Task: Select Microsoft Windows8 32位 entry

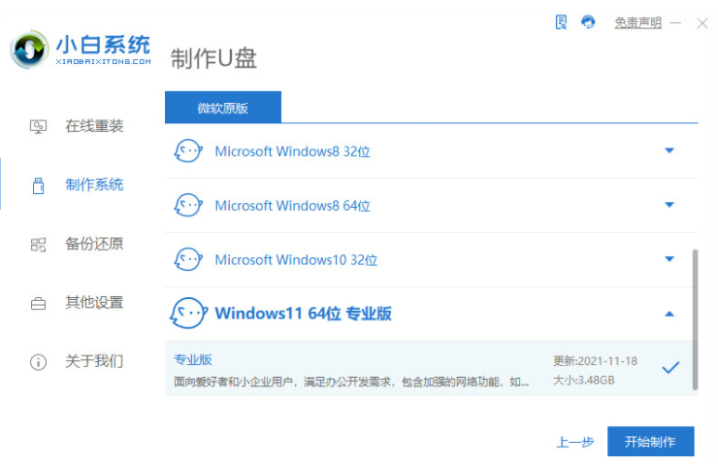Action: pos(293,151)
